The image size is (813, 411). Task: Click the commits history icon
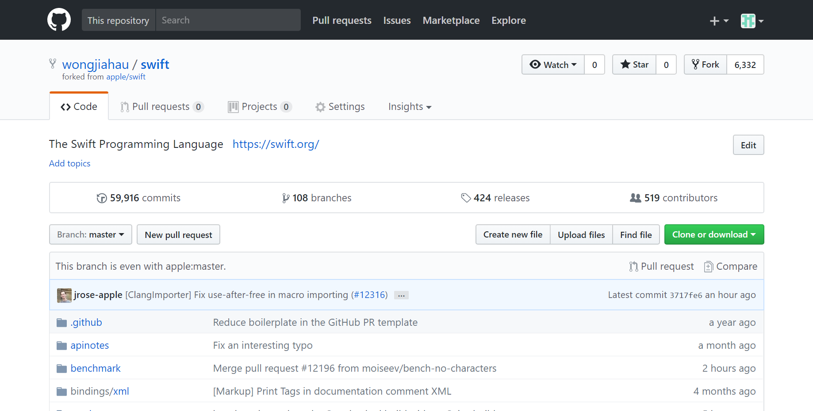(x=102, y=198)
